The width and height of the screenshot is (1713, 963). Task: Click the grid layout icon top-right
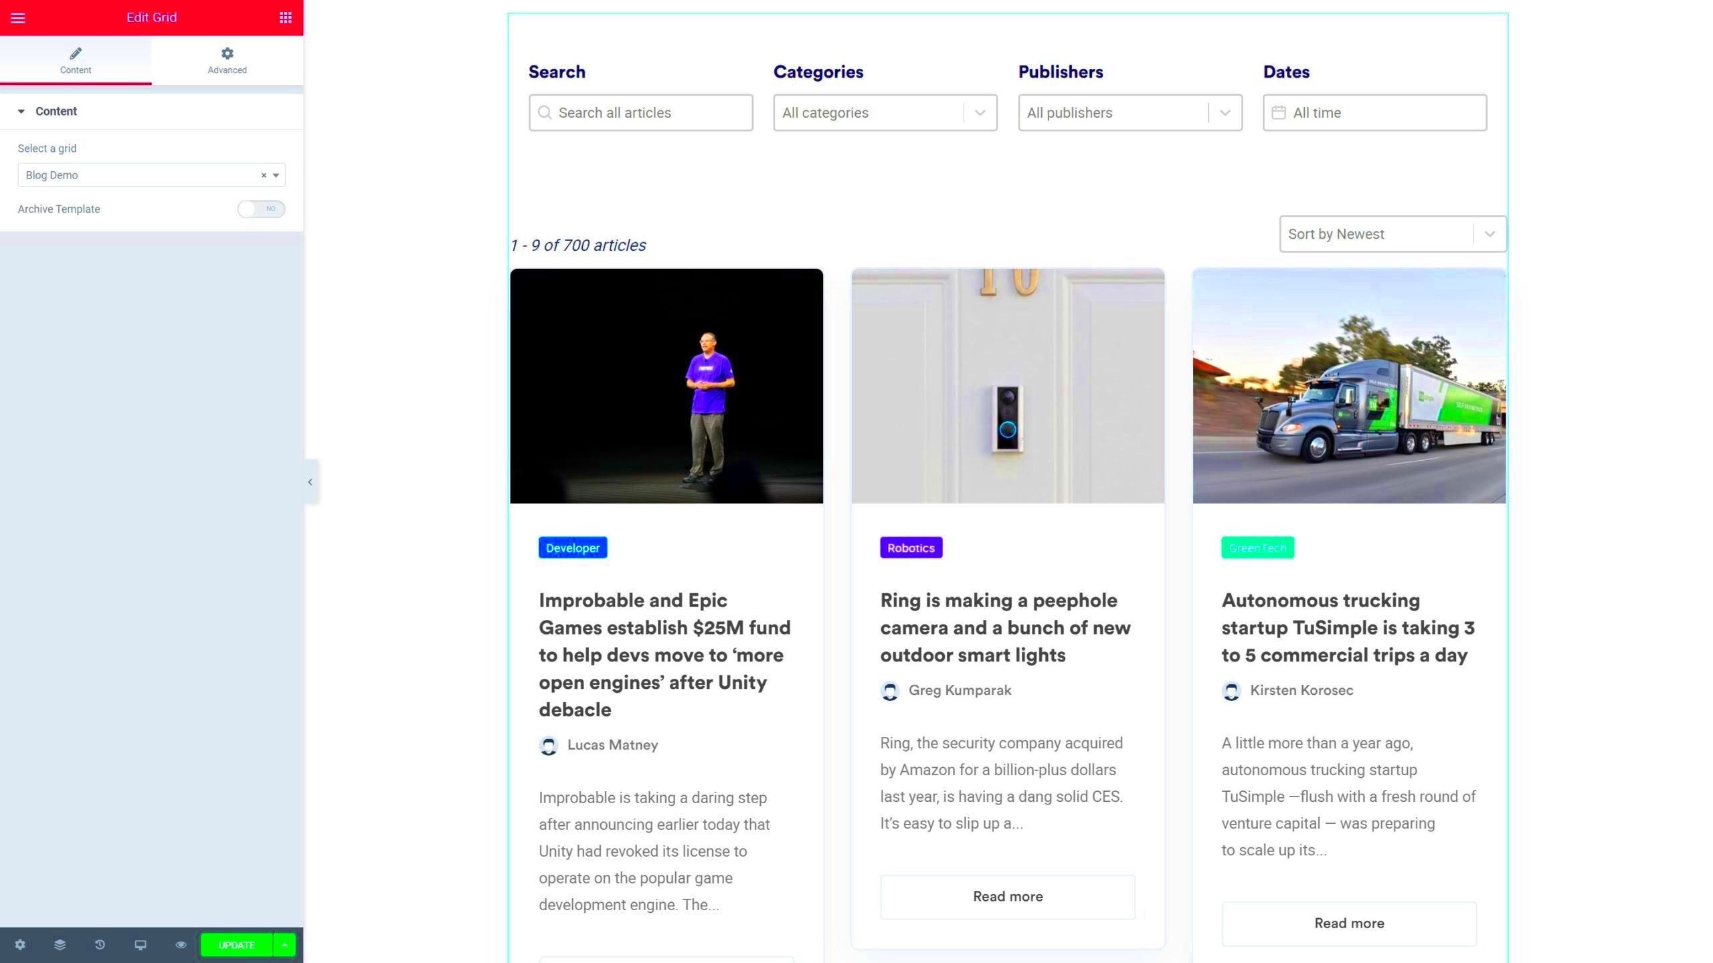click(284, 17)
